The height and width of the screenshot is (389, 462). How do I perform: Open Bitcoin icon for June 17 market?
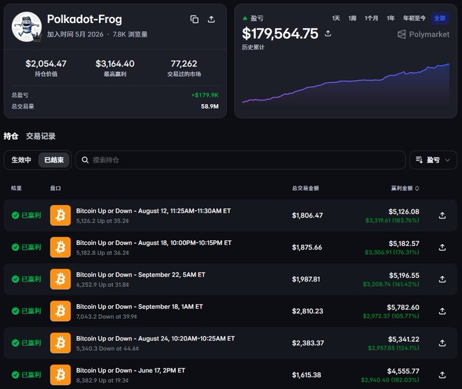tap(60, 375)
